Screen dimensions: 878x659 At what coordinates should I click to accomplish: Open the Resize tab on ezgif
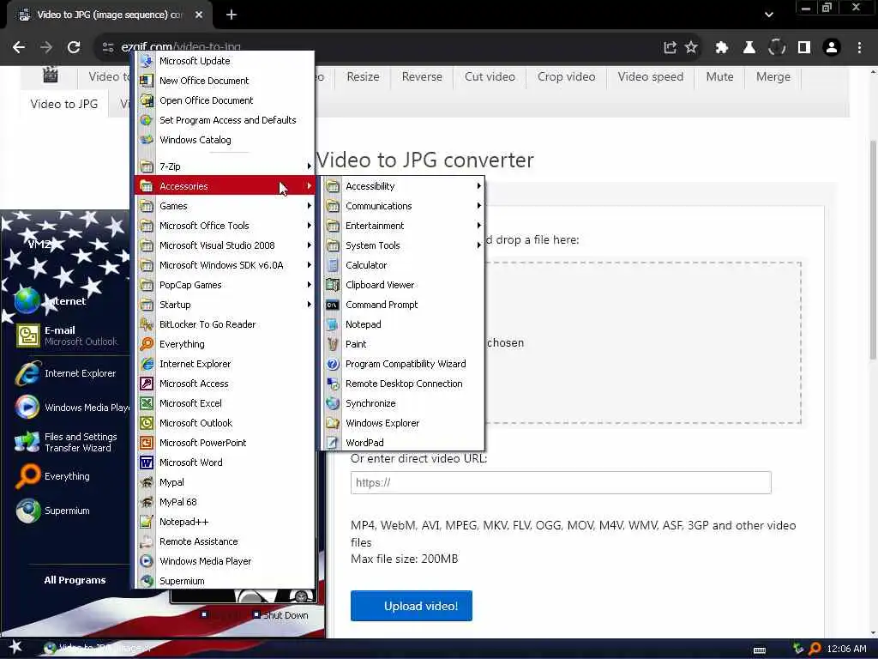click(x=363, y=76)
